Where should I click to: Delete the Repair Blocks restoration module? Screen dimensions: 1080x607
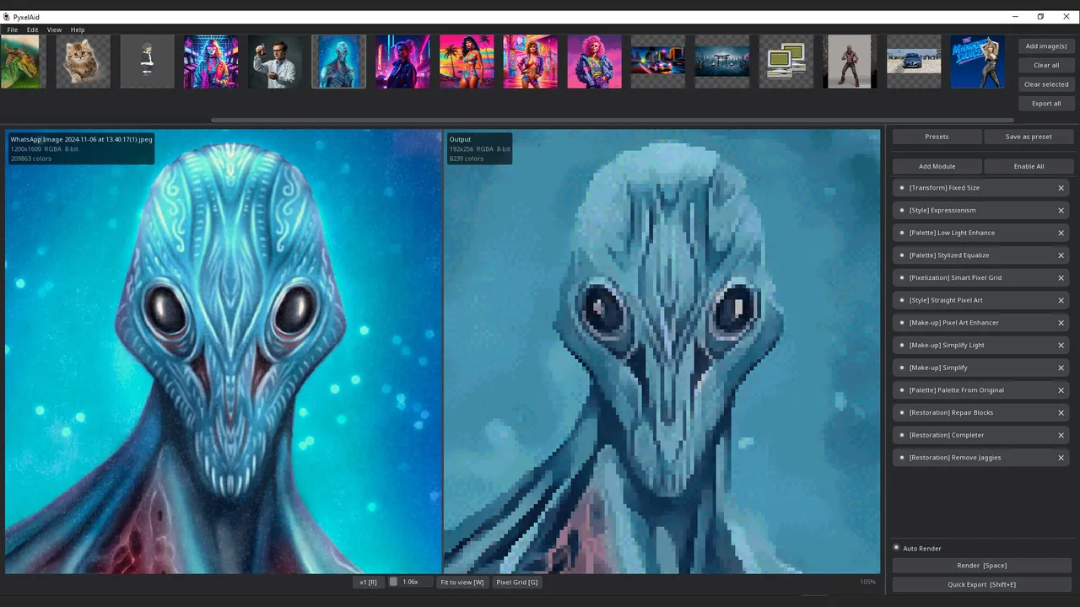coord(1061,412)
